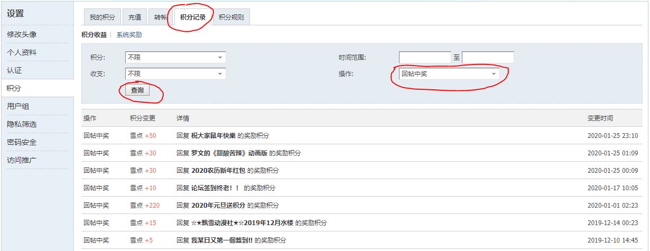Open 个人资料 in the sidebar
The height and width of the screenshot is (251, 650).
[x=22, y=52]
